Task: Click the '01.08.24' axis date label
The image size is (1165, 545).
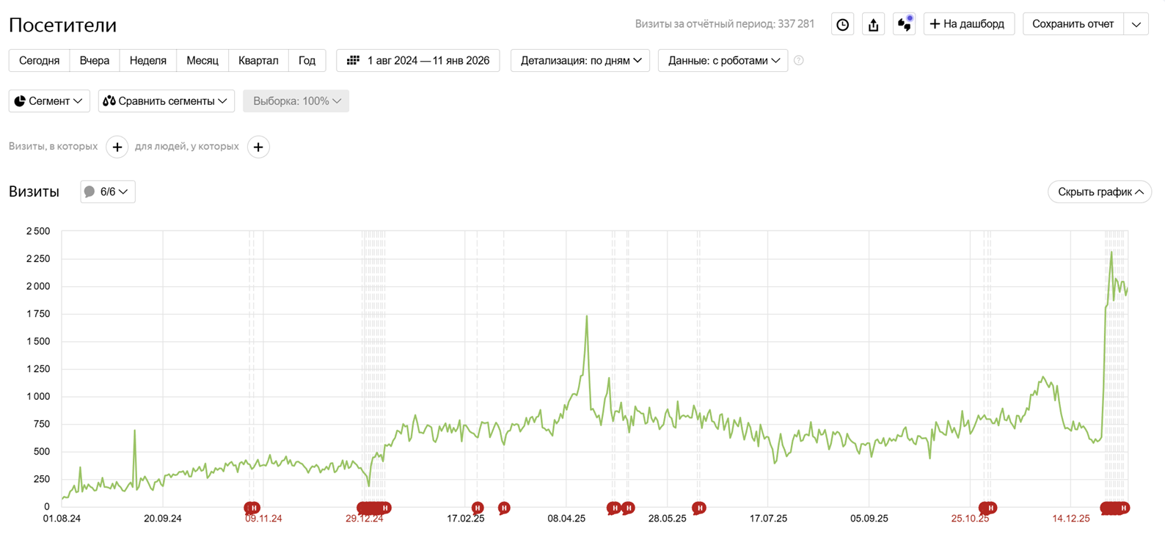Action: tap(62, 519)
